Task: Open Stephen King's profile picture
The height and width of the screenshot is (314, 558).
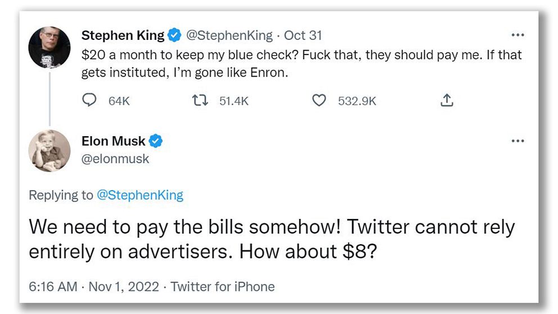Action: click(49, 48)
